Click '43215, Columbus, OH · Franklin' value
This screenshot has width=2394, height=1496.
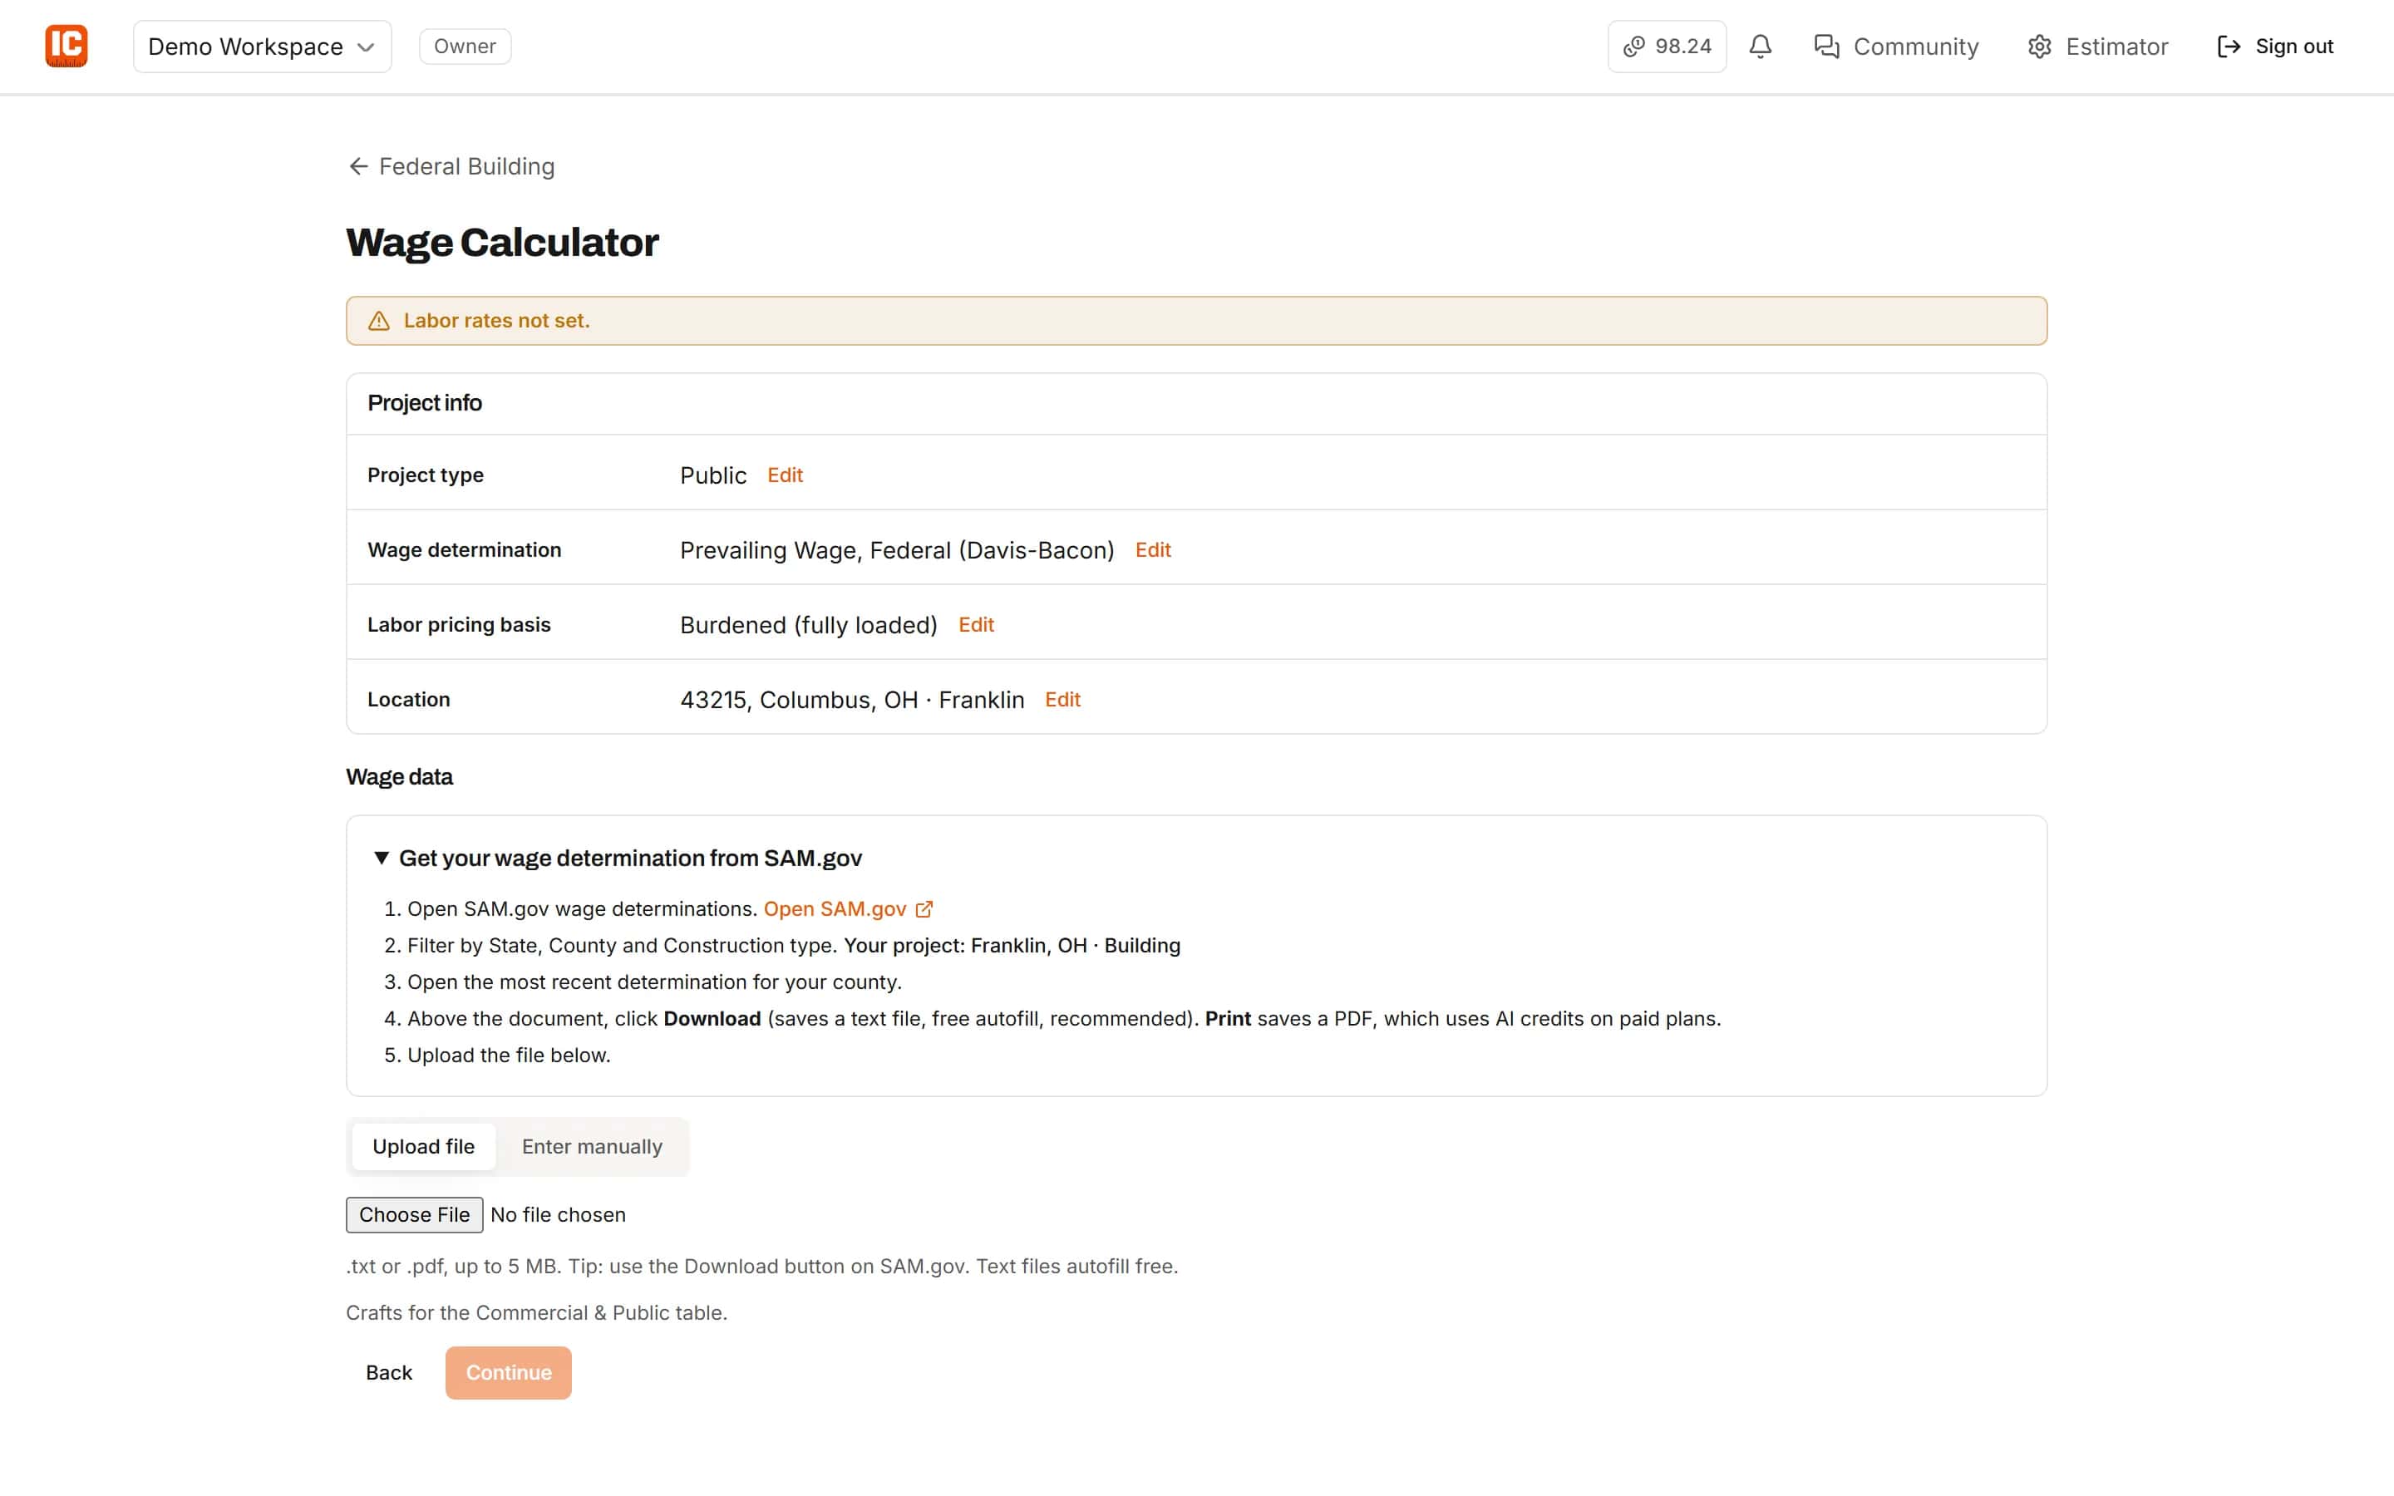coord(852,700)
